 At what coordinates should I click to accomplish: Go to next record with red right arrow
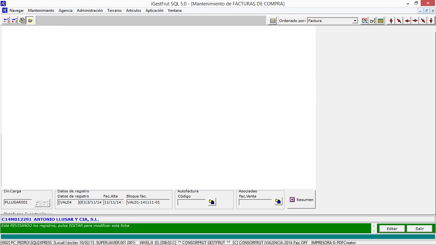[x=415, y=21]
